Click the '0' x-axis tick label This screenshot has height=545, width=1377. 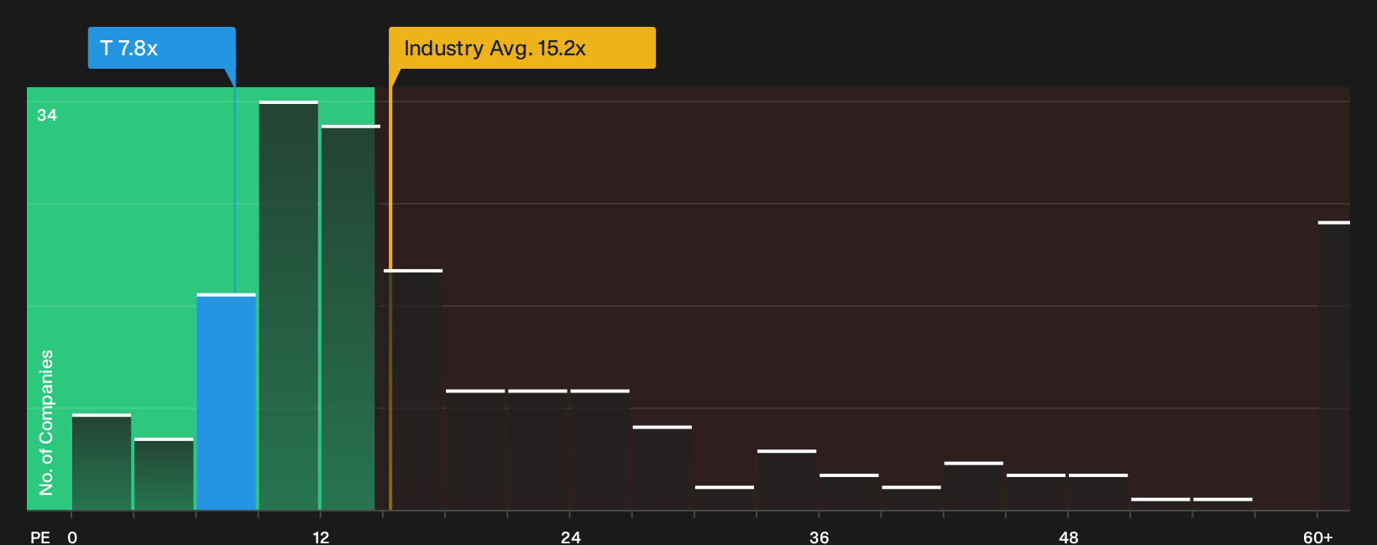pos(72,537)
